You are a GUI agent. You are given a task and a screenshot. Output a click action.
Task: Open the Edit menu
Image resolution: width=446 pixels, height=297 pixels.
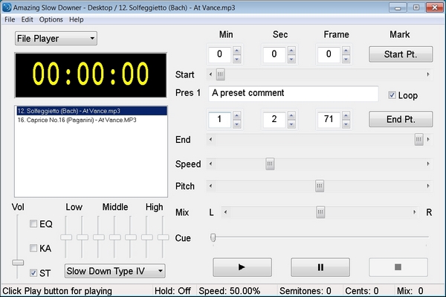[28, 19]
